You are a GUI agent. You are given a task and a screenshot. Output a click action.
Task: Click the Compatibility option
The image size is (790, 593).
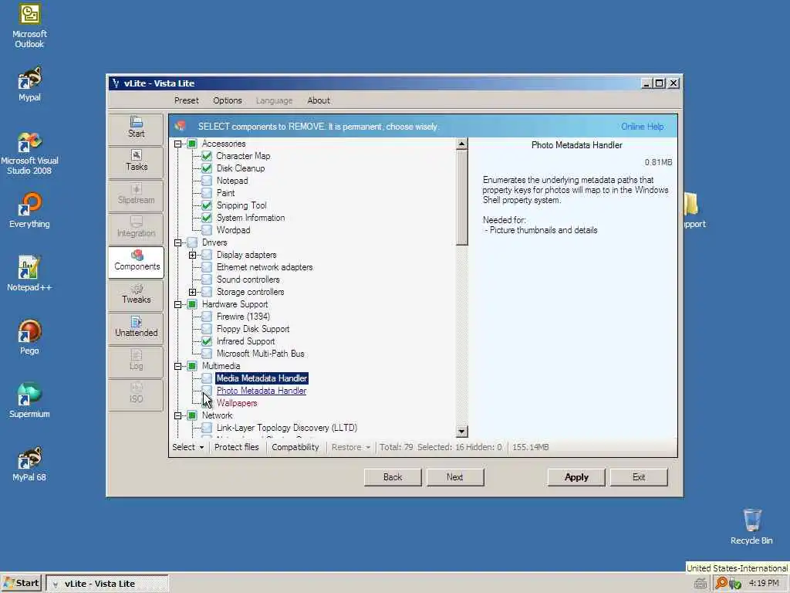295,447
